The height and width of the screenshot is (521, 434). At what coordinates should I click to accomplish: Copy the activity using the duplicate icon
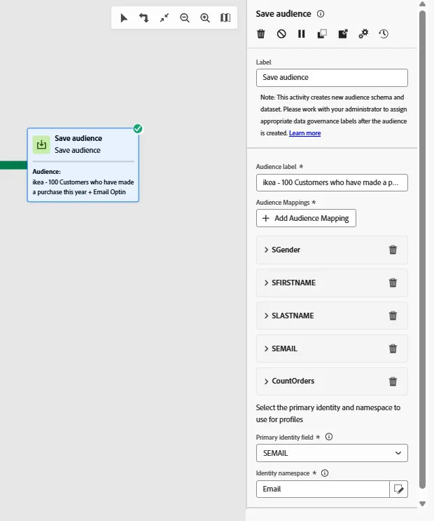pyautogui.click(x=322, y=34)
